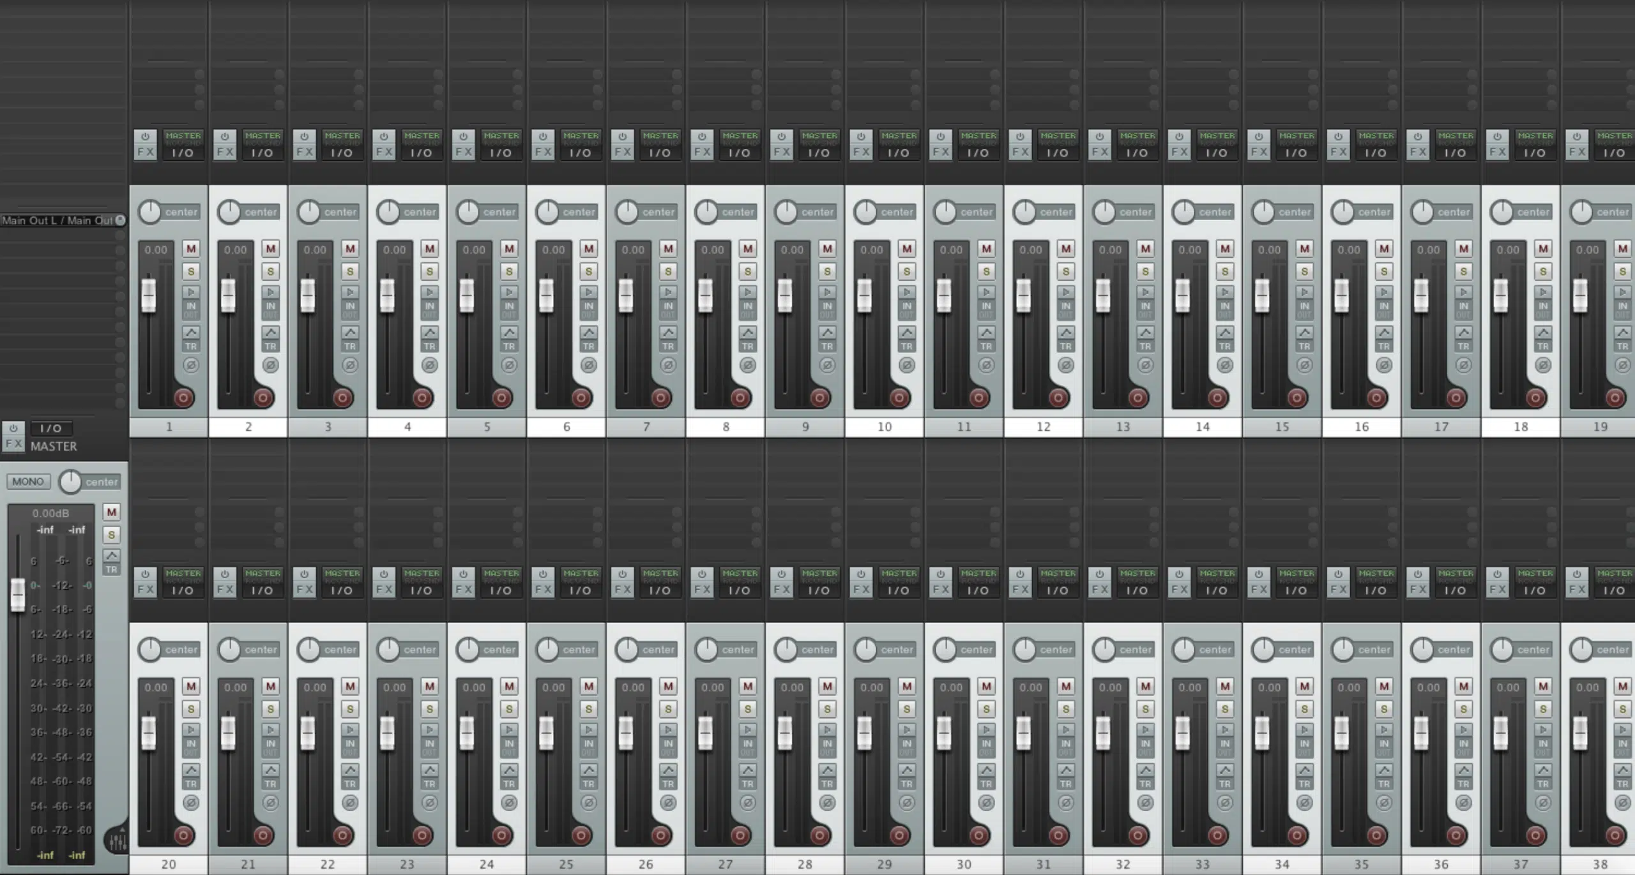Open the MASTER I/O routing button on track 3
The height and width of the screenshot is (875, 1635).
click(342, 145)
